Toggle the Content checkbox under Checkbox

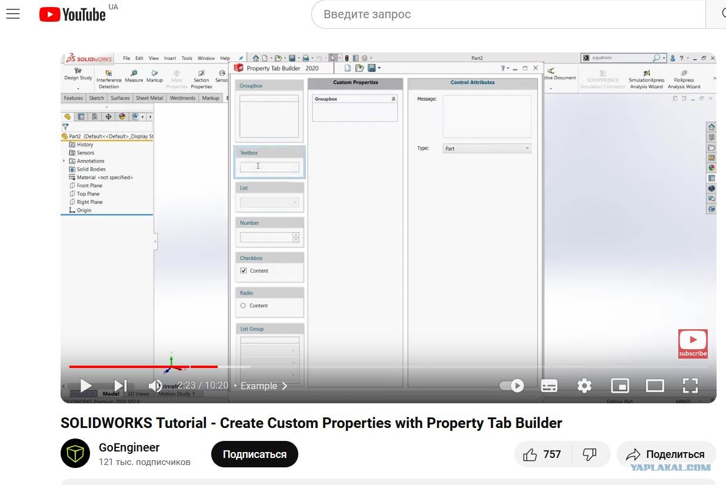[244, 271]
